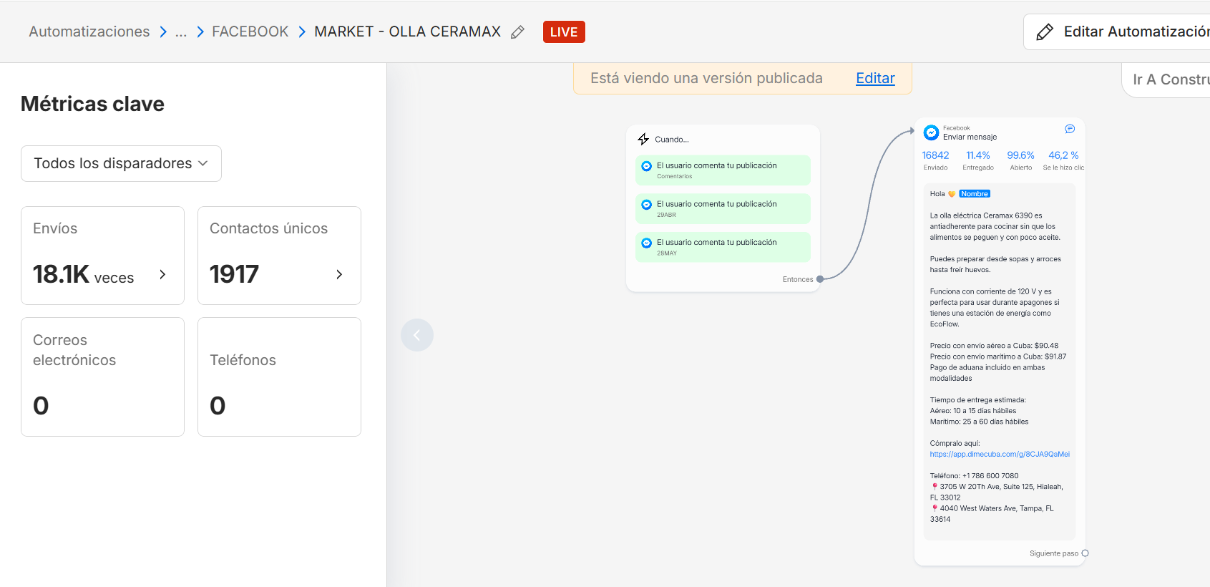
Task: Go to Automatizaciones breadcrumb
Action: pyautogui.click(x=89, y=31)
